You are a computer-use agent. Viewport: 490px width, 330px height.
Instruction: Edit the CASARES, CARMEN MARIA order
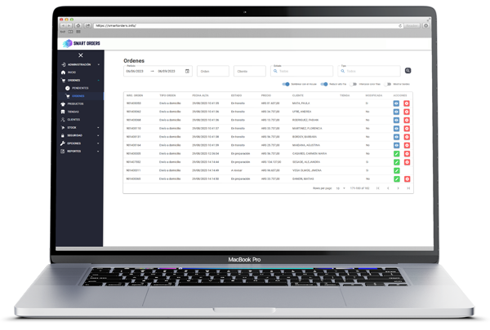point(395,153)
